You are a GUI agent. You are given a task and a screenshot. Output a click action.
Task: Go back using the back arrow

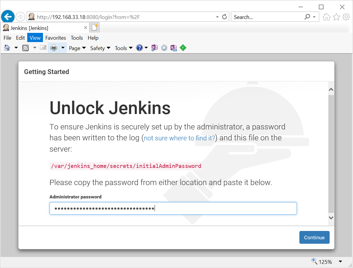point(8,17)
